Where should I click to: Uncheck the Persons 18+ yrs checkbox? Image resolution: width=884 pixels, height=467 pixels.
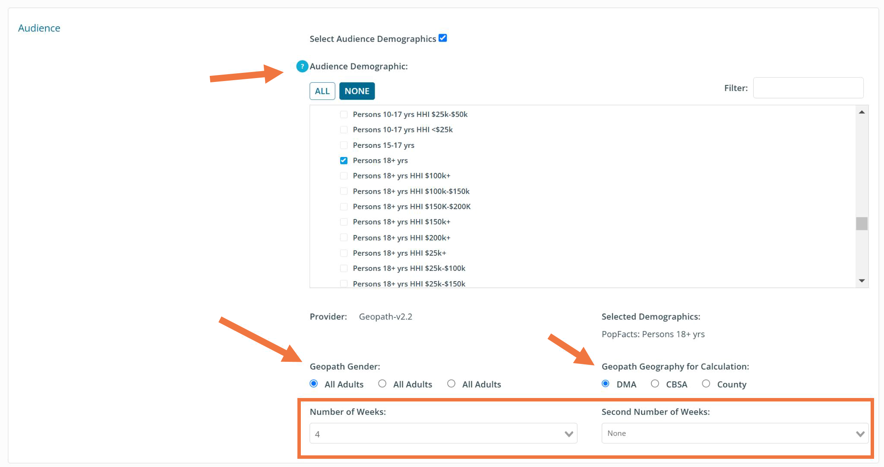(x=344, y=160)
